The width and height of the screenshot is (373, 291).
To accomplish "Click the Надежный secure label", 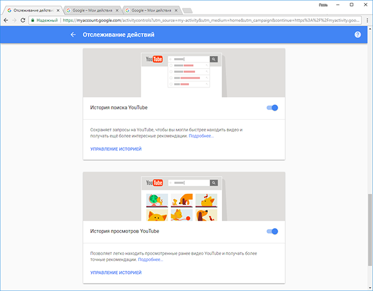I will click(47, 20).
